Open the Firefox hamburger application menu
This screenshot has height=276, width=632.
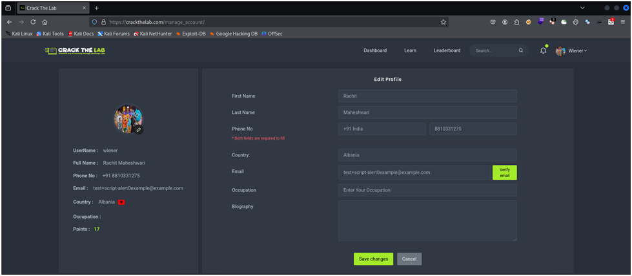[x=622, y=22]
